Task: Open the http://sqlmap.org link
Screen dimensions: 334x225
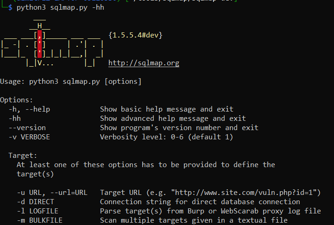Action: pyautogui.click(x=144, y=63)
